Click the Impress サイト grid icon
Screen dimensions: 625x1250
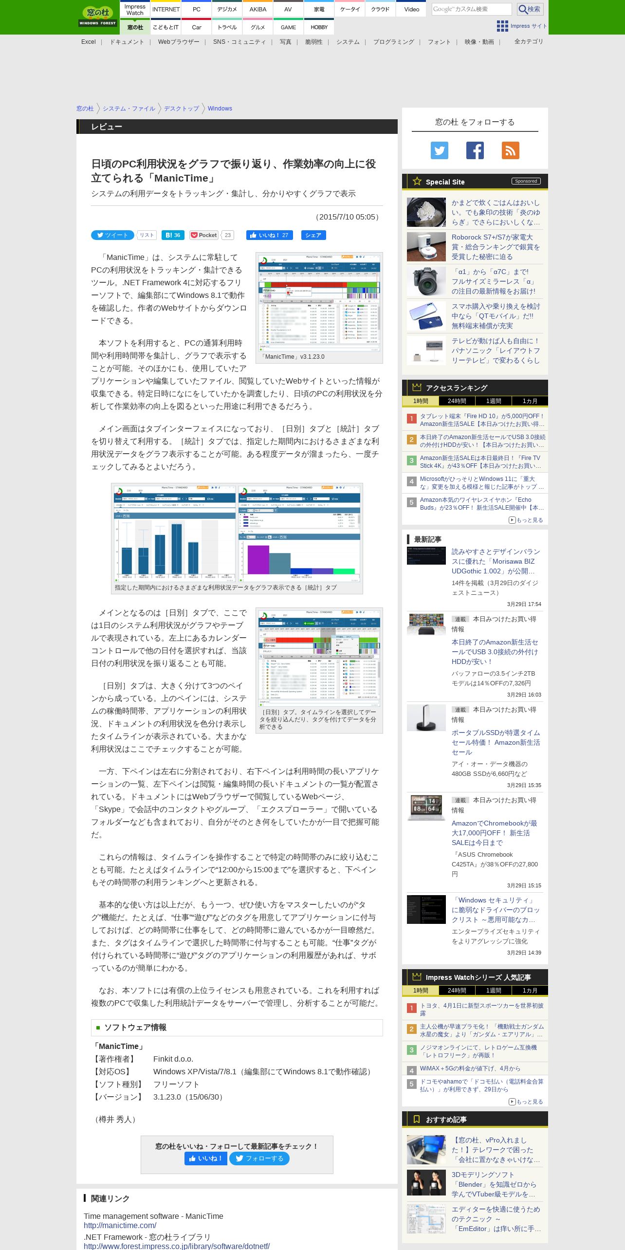click(x=502, y=26)
